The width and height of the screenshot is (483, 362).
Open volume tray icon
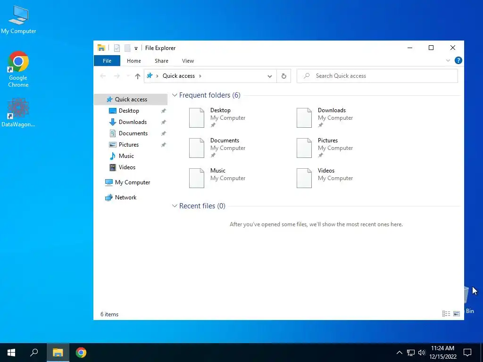(422, 353)
